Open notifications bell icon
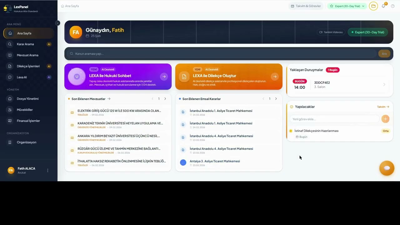400x225 pixels. click(x=383, y=6)
